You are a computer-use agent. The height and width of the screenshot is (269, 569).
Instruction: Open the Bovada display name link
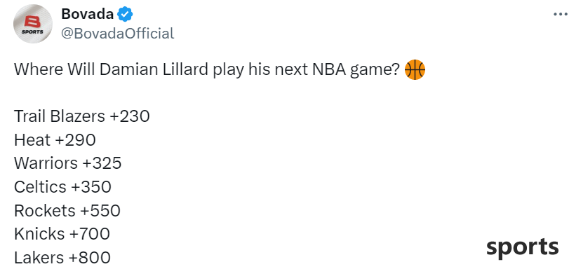point(88,14)
